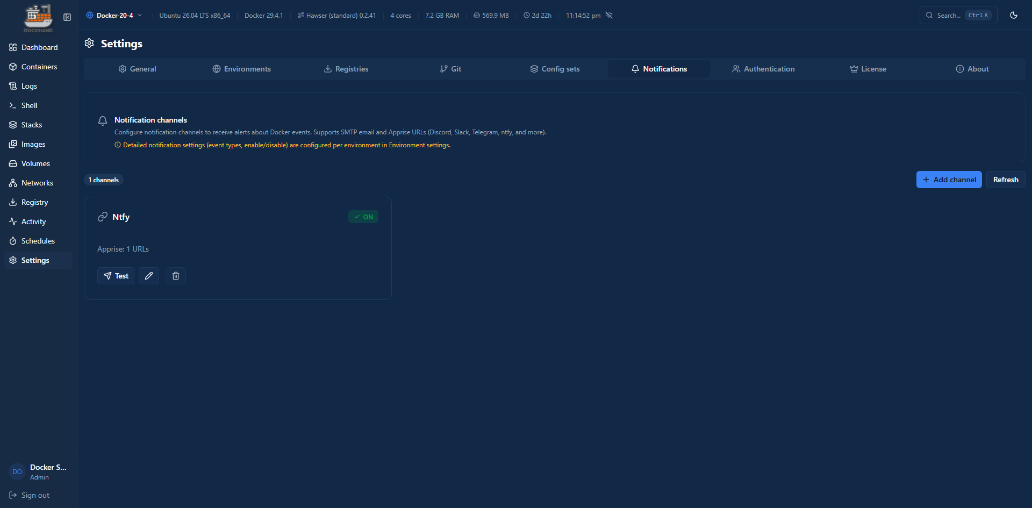Click the 'Hawser (standard) 0.2.41' status text
Screen dimensions: 1032x508
(x=341, y=16)
